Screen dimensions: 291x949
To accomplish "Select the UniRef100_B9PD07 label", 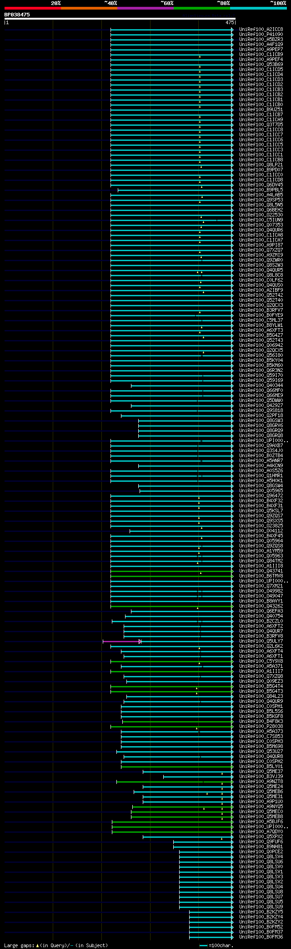I will click(x=261, y=170).
